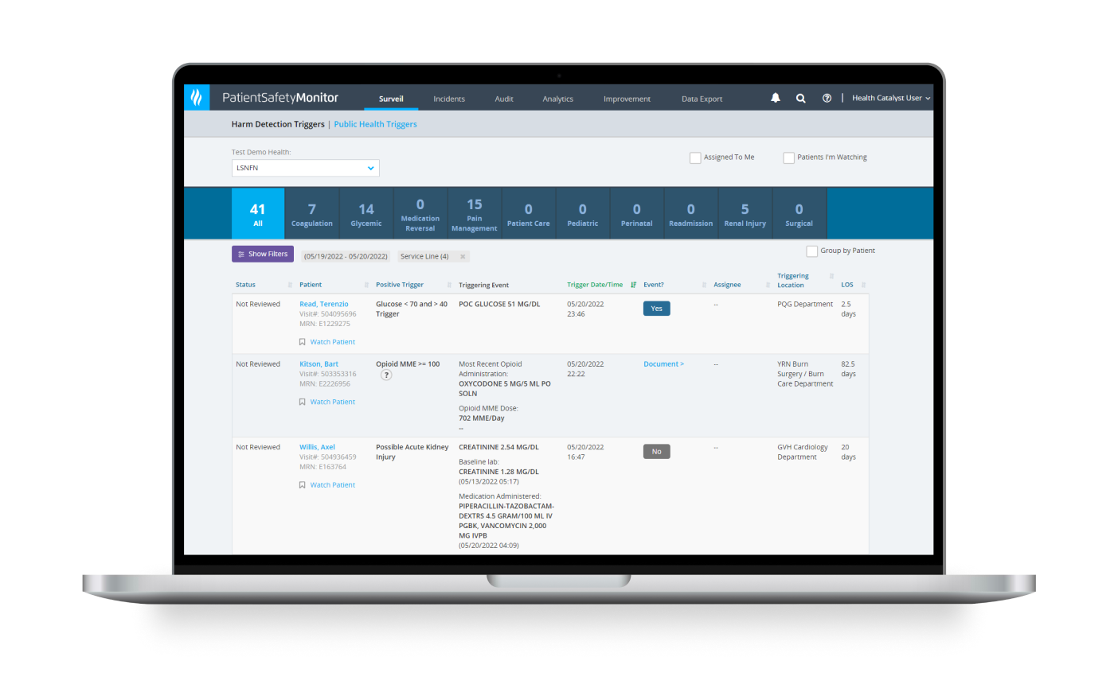Screen dimensions: 1118x692
Task: Select the 41 All triggers tile
Action: point(258,213)
